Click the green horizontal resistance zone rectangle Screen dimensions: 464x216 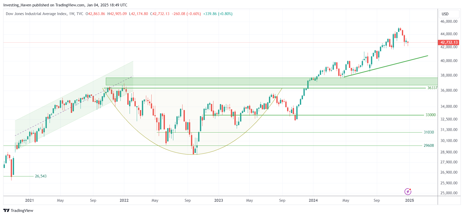pyautogui.click(x=272, y=81)
